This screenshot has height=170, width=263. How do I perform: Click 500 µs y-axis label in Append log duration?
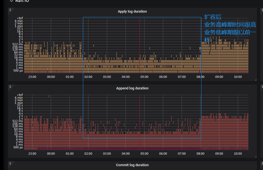(18, 147)
